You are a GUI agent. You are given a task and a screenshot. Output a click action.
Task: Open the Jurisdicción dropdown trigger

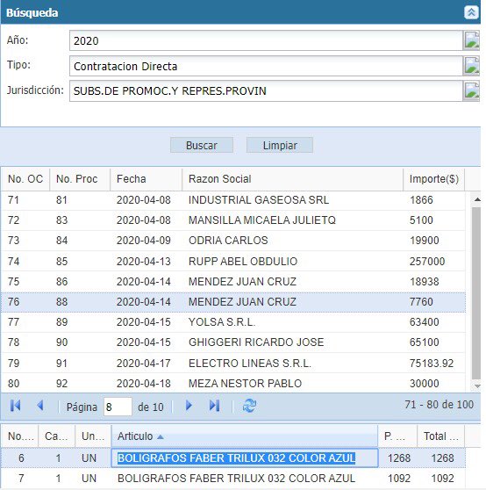tap(471, 91)
